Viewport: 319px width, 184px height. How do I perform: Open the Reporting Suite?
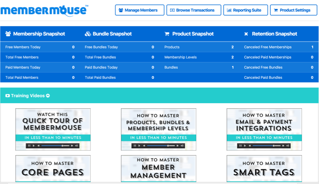pyautogui.click(x=246, y=10)
